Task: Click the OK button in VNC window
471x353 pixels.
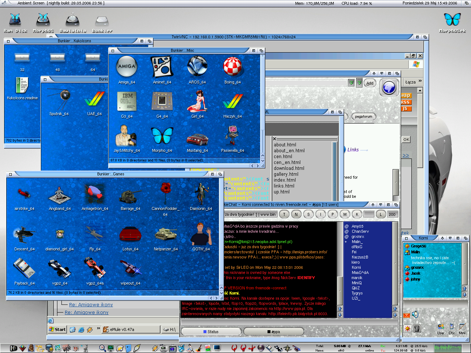Action: point(406,139)
